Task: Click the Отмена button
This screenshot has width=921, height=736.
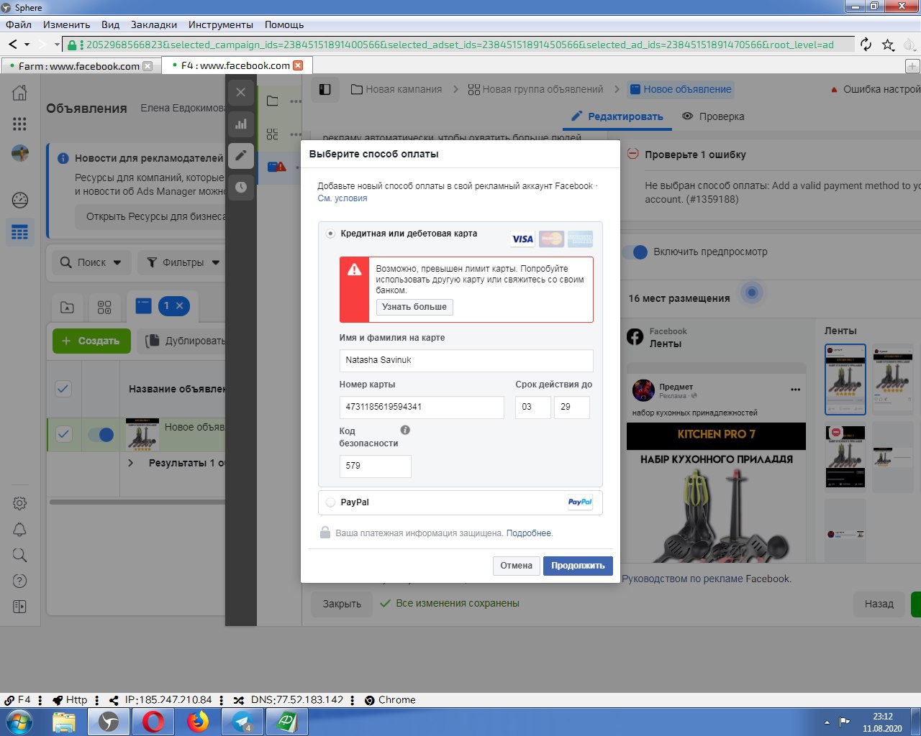Action: [x=517, y=566]
